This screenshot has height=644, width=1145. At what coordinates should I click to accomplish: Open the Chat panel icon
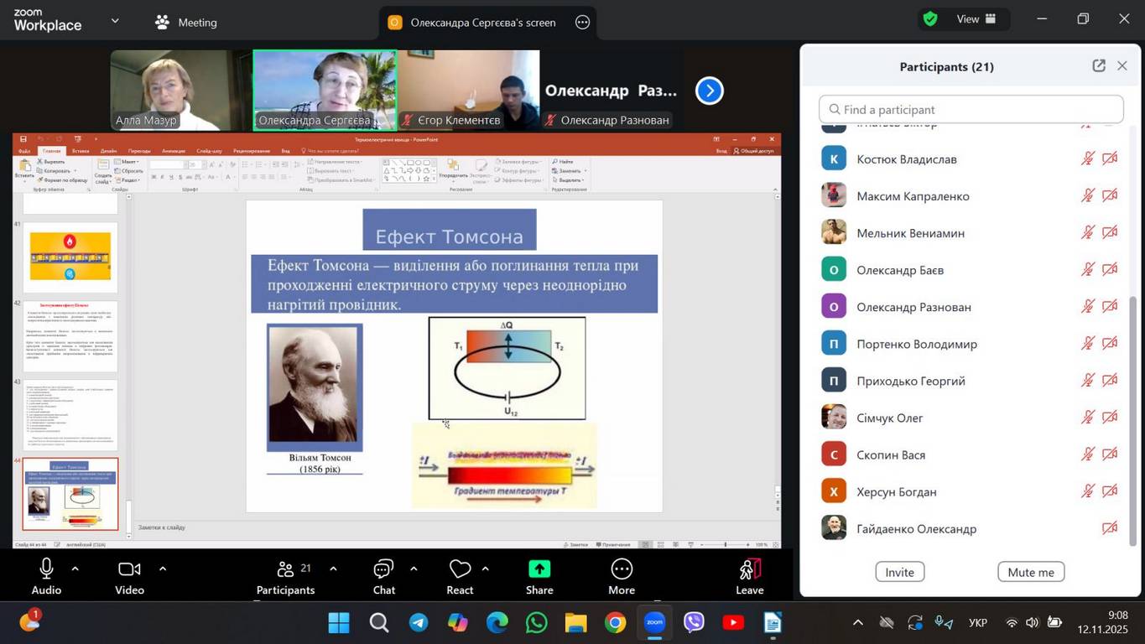click(383, 570)
